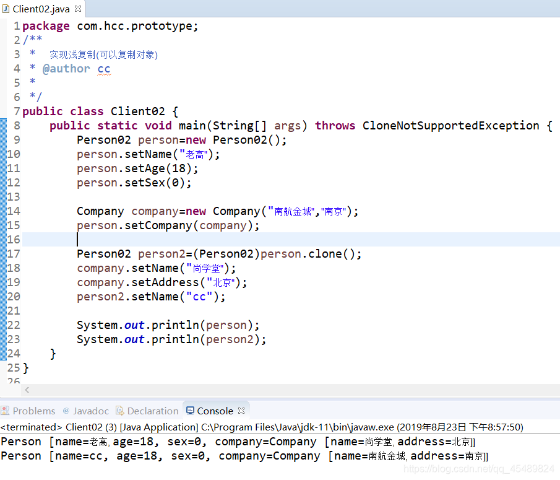Click 'setName' with "老高" on line 10
Viewport: 560px width, 480px height.
click(148, 154)
